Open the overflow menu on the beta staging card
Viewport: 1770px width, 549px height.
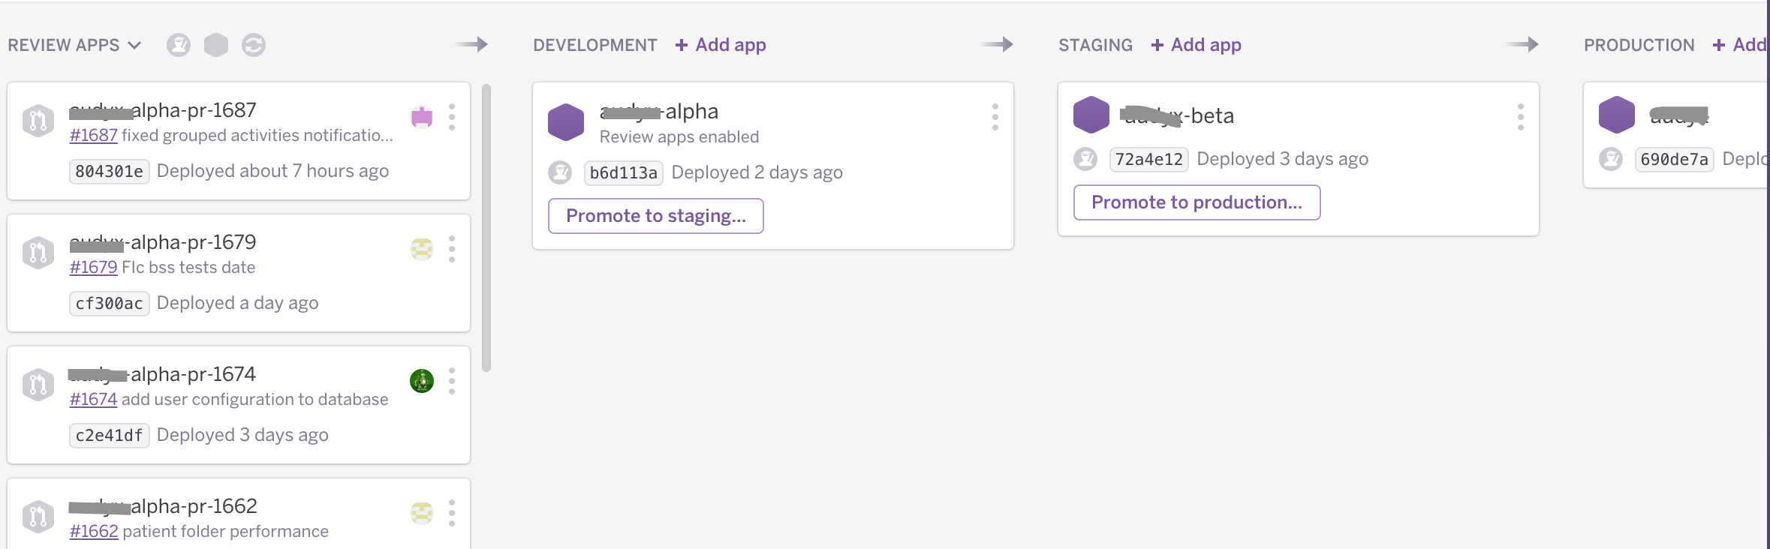tap(1522, 117)
